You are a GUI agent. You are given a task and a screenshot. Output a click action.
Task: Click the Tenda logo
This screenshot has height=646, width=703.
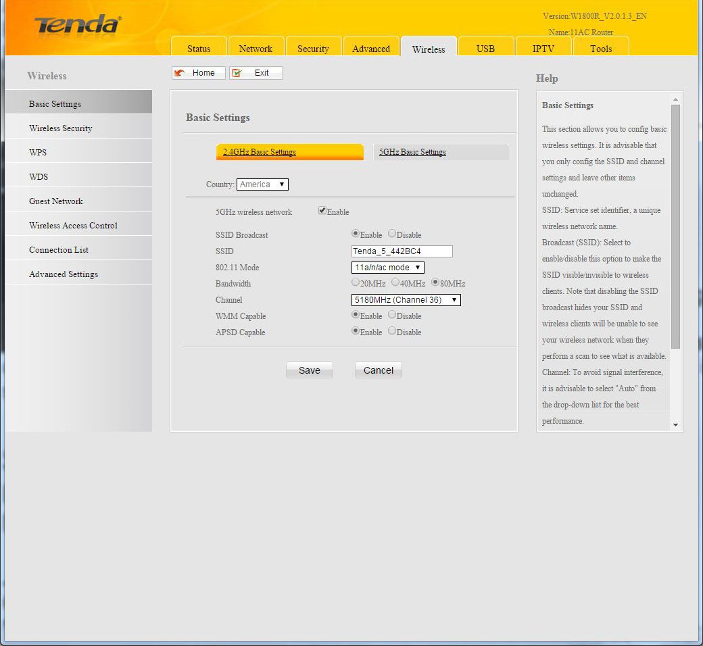(77, 25)
